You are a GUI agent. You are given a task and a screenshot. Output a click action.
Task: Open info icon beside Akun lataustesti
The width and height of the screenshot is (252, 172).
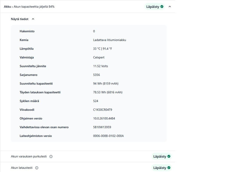point(37,168)
